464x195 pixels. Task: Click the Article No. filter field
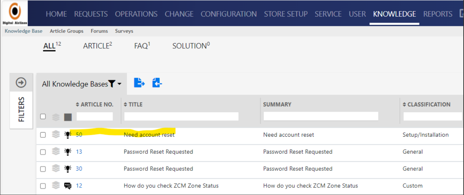[x=95, y=116]
